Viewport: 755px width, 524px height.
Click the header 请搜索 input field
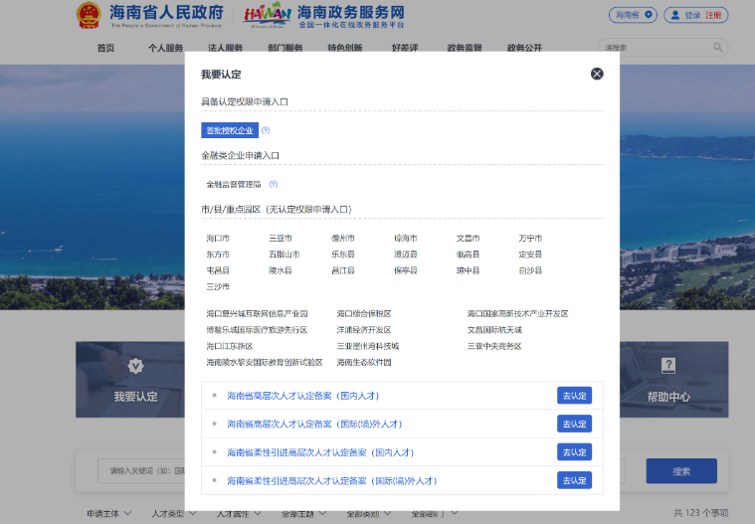(655, 47)
